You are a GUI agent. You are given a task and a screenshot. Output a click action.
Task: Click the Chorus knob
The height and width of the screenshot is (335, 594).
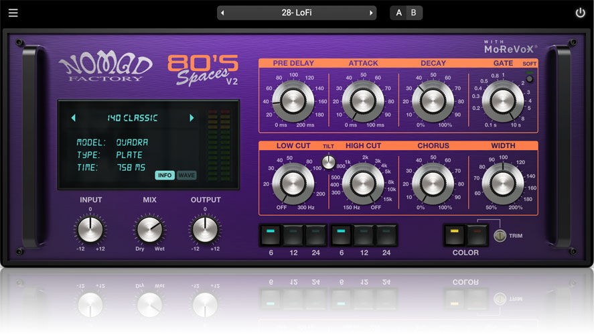pyautogui.click(x=433, y=182)
